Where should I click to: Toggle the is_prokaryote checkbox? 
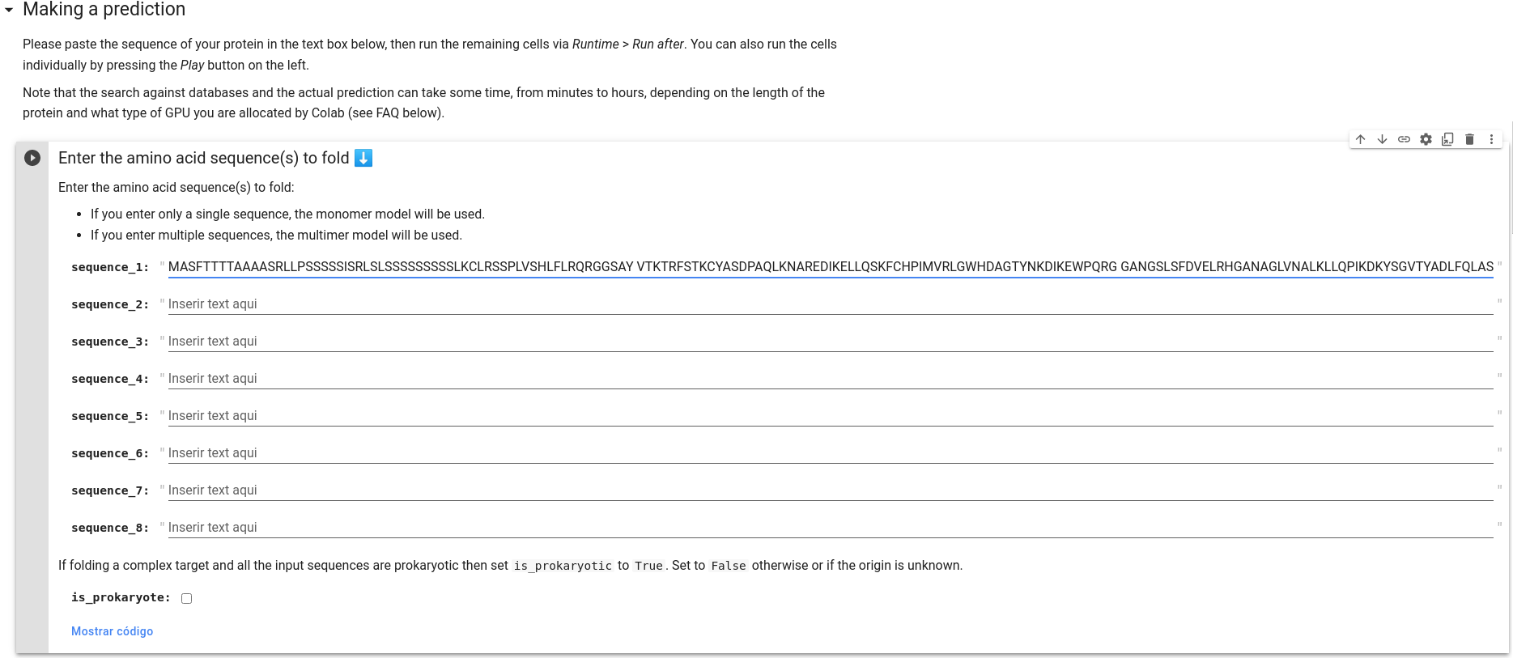pos(187,598)
